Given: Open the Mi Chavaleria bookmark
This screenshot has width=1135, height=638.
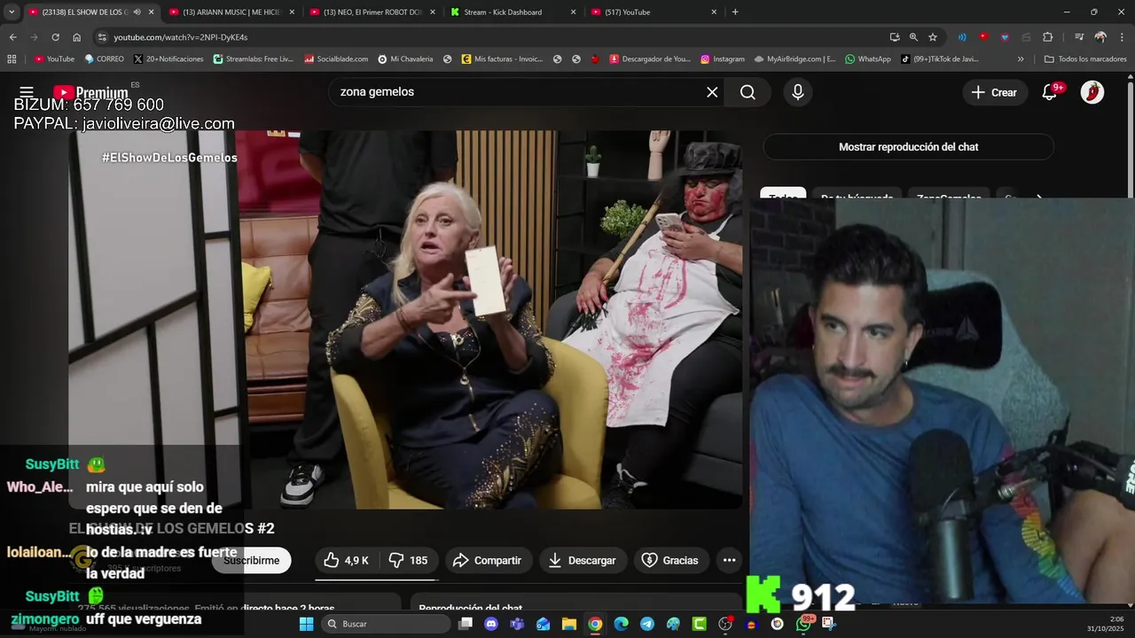Looking at the screenshot, I should point(405,59).
